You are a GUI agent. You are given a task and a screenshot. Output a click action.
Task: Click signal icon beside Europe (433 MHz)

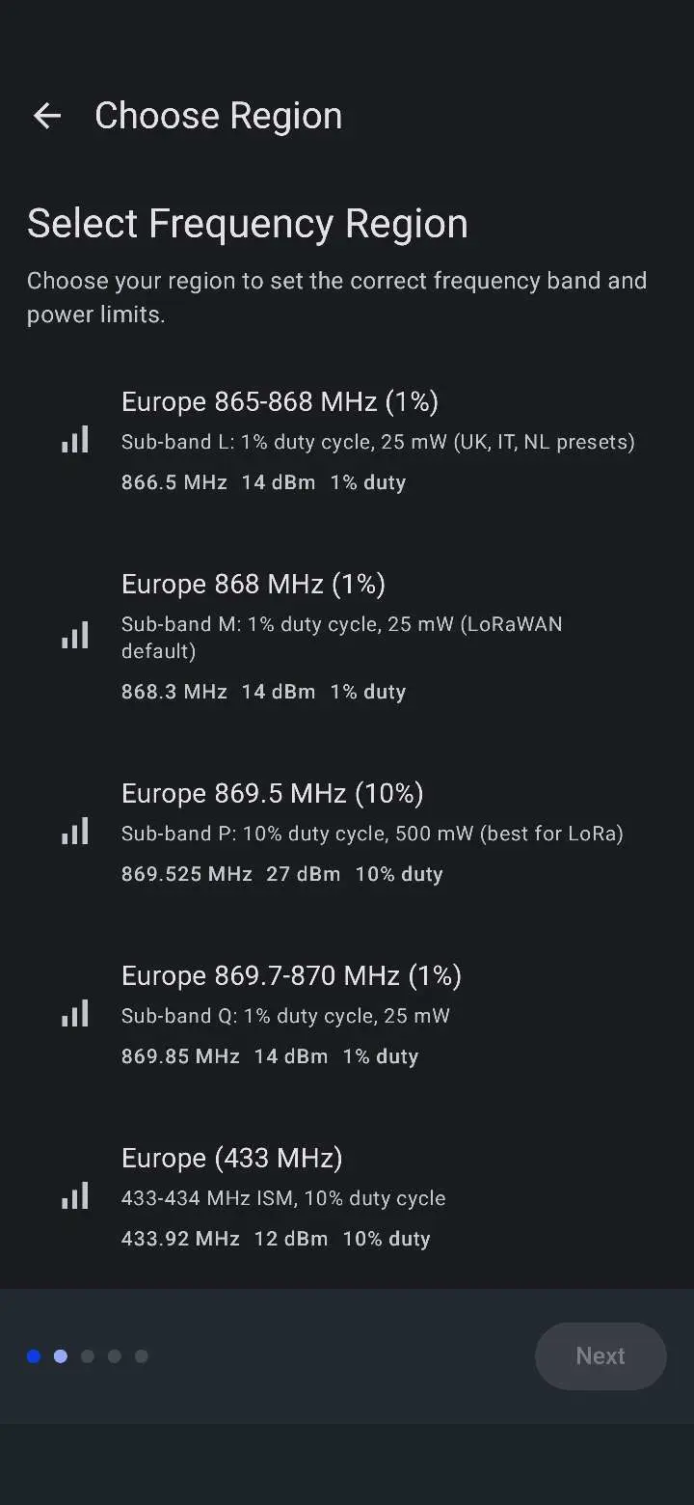(75, 1196)
